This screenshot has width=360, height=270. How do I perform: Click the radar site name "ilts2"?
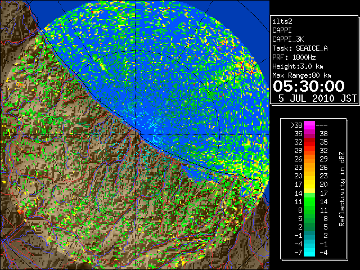tap(282, 21)
